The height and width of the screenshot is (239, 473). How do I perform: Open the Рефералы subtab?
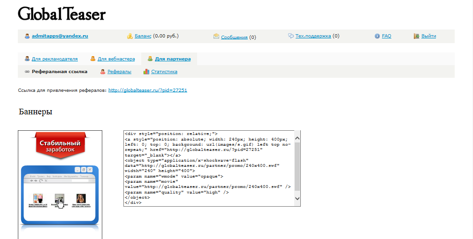tap(120, 72)
